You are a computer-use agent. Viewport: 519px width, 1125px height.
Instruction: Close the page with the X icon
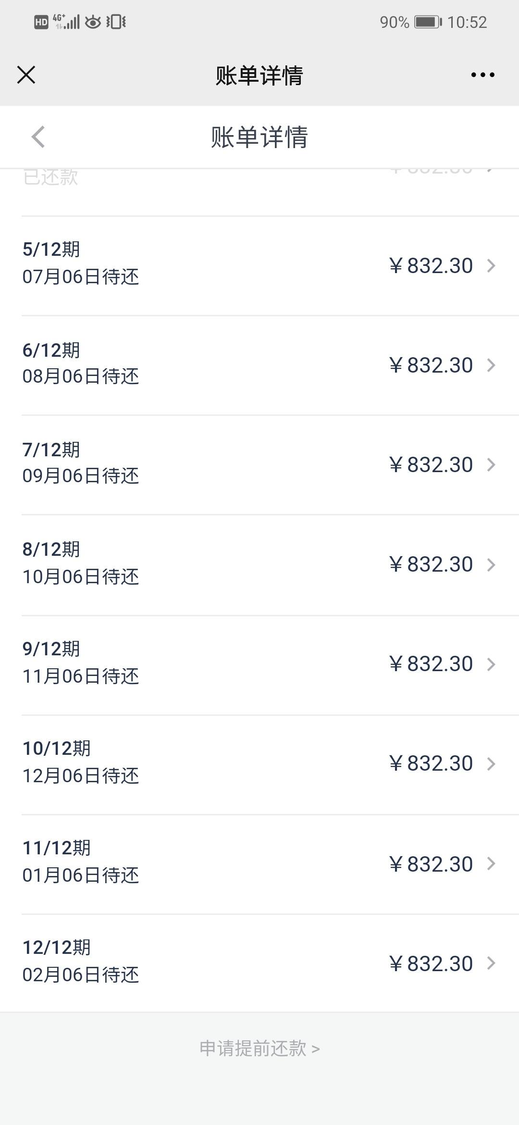tap(26, 75)
